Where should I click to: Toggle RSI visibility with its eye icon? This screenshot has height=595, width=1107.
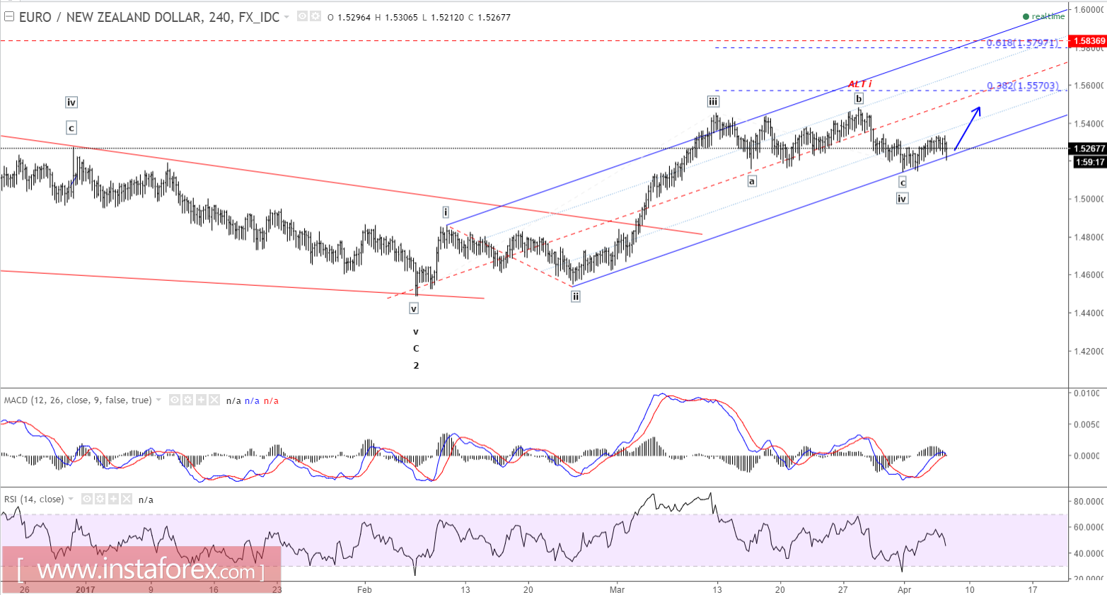click(87, 499)
